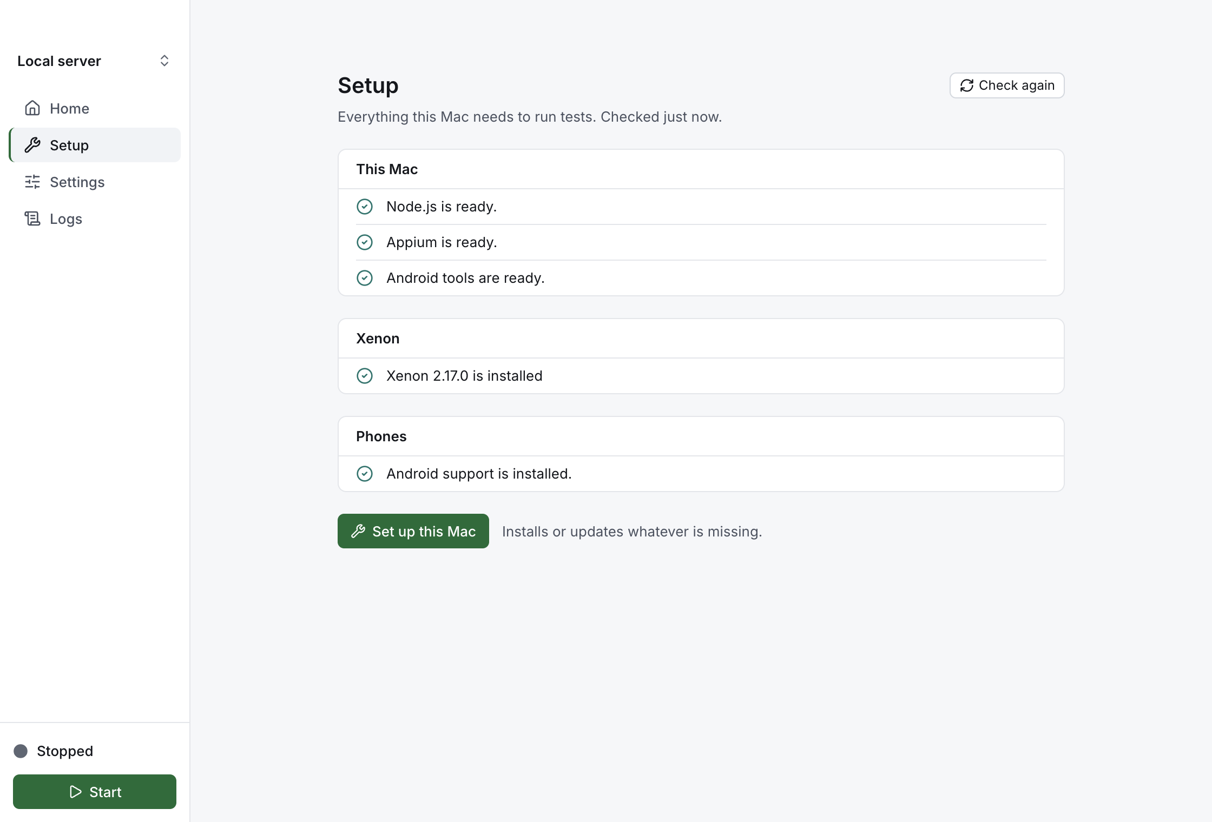1212x822 pixels.
Task: Go to the Home page
Action: pyautogui.click(x=95, y=108)
